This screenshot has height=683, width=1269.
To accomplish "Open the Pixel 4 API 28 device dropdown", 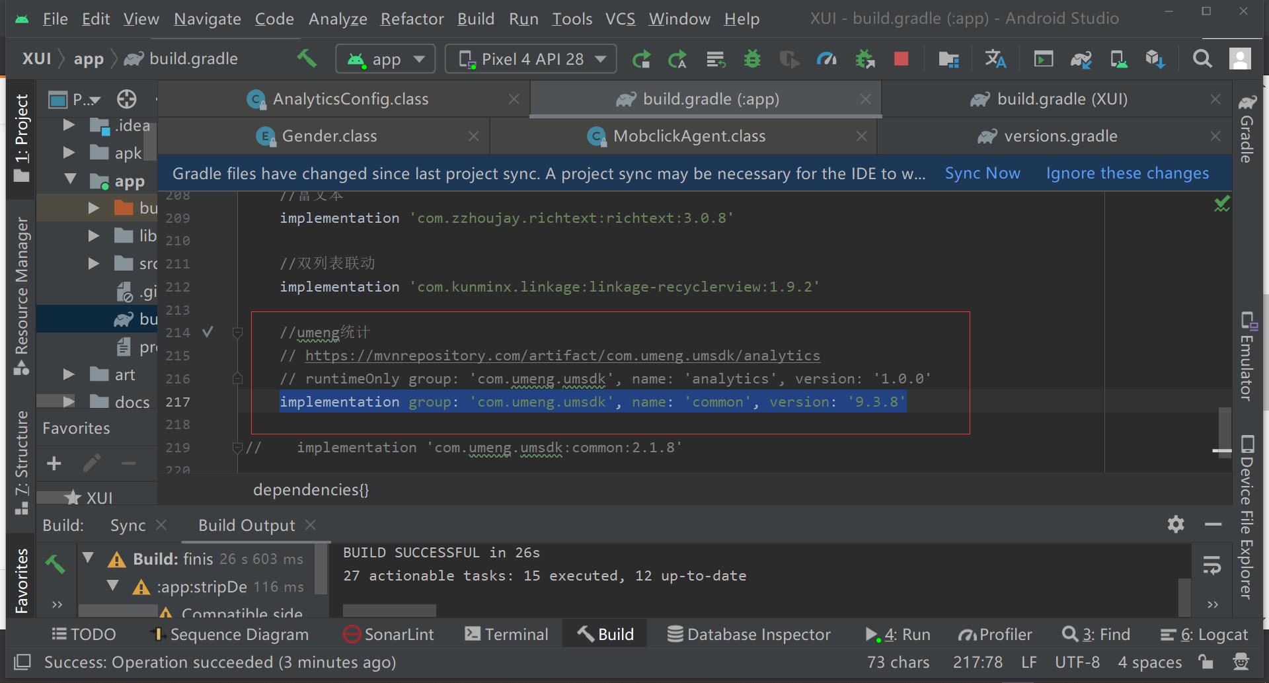I will point(531,60).
